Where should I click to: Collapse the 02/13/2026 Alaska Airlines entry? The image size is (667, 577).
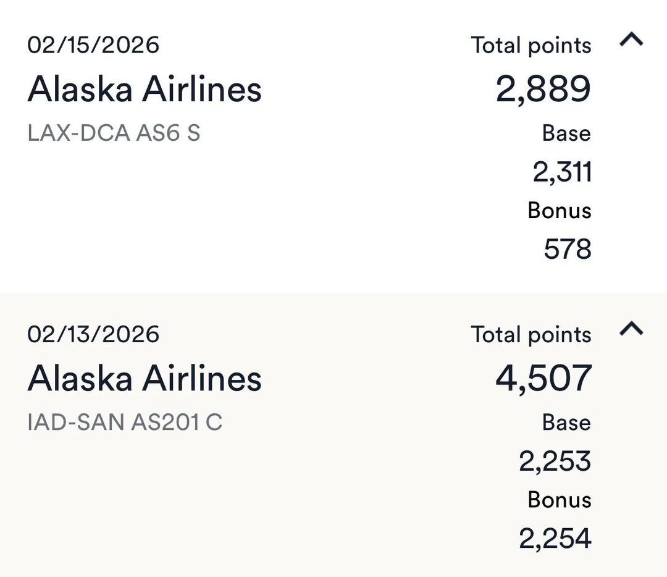(631, 329)
